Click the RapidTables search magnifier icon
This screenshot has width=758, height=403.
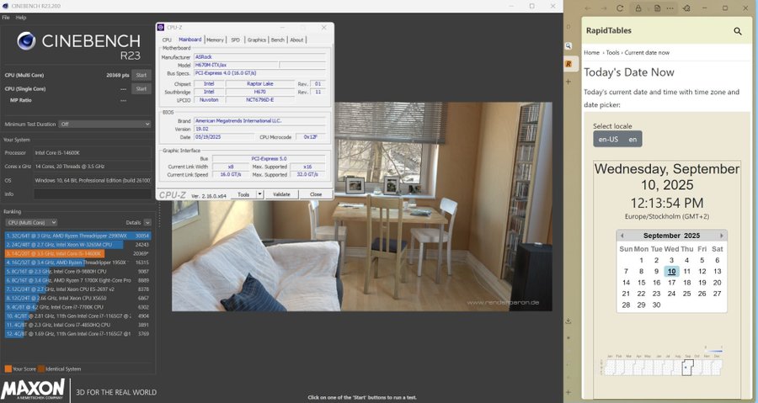pos(737,31)
